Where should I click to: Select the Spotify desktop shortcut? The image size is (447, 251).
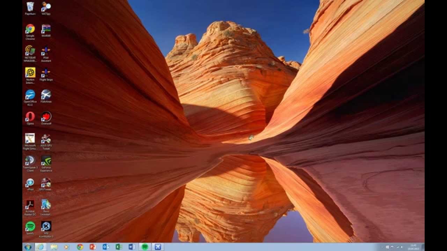click(30, 228)
